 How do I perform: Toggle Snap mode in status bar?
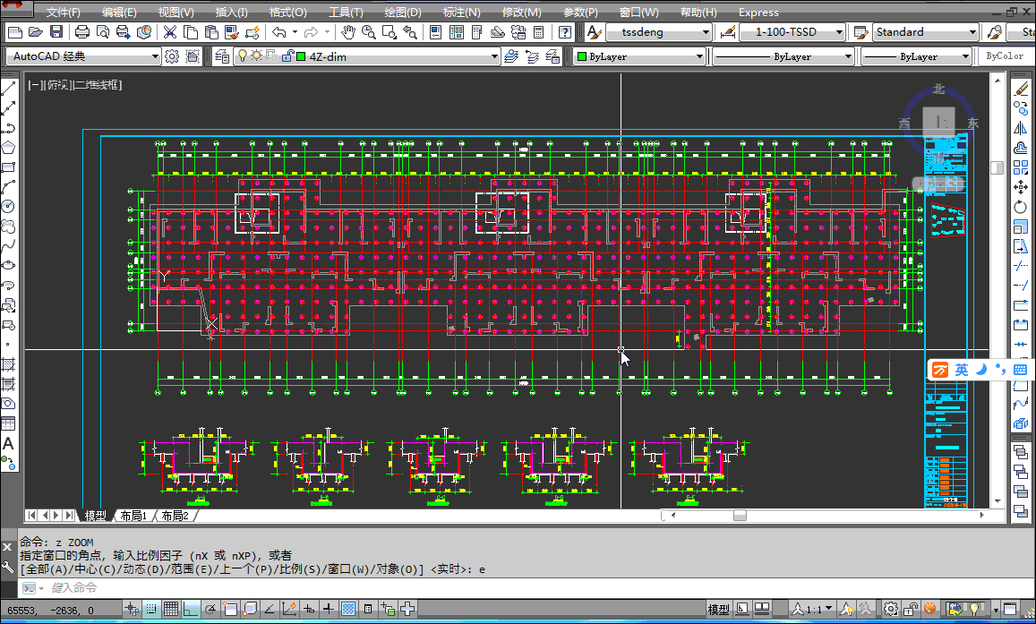[x=151, y=609]
